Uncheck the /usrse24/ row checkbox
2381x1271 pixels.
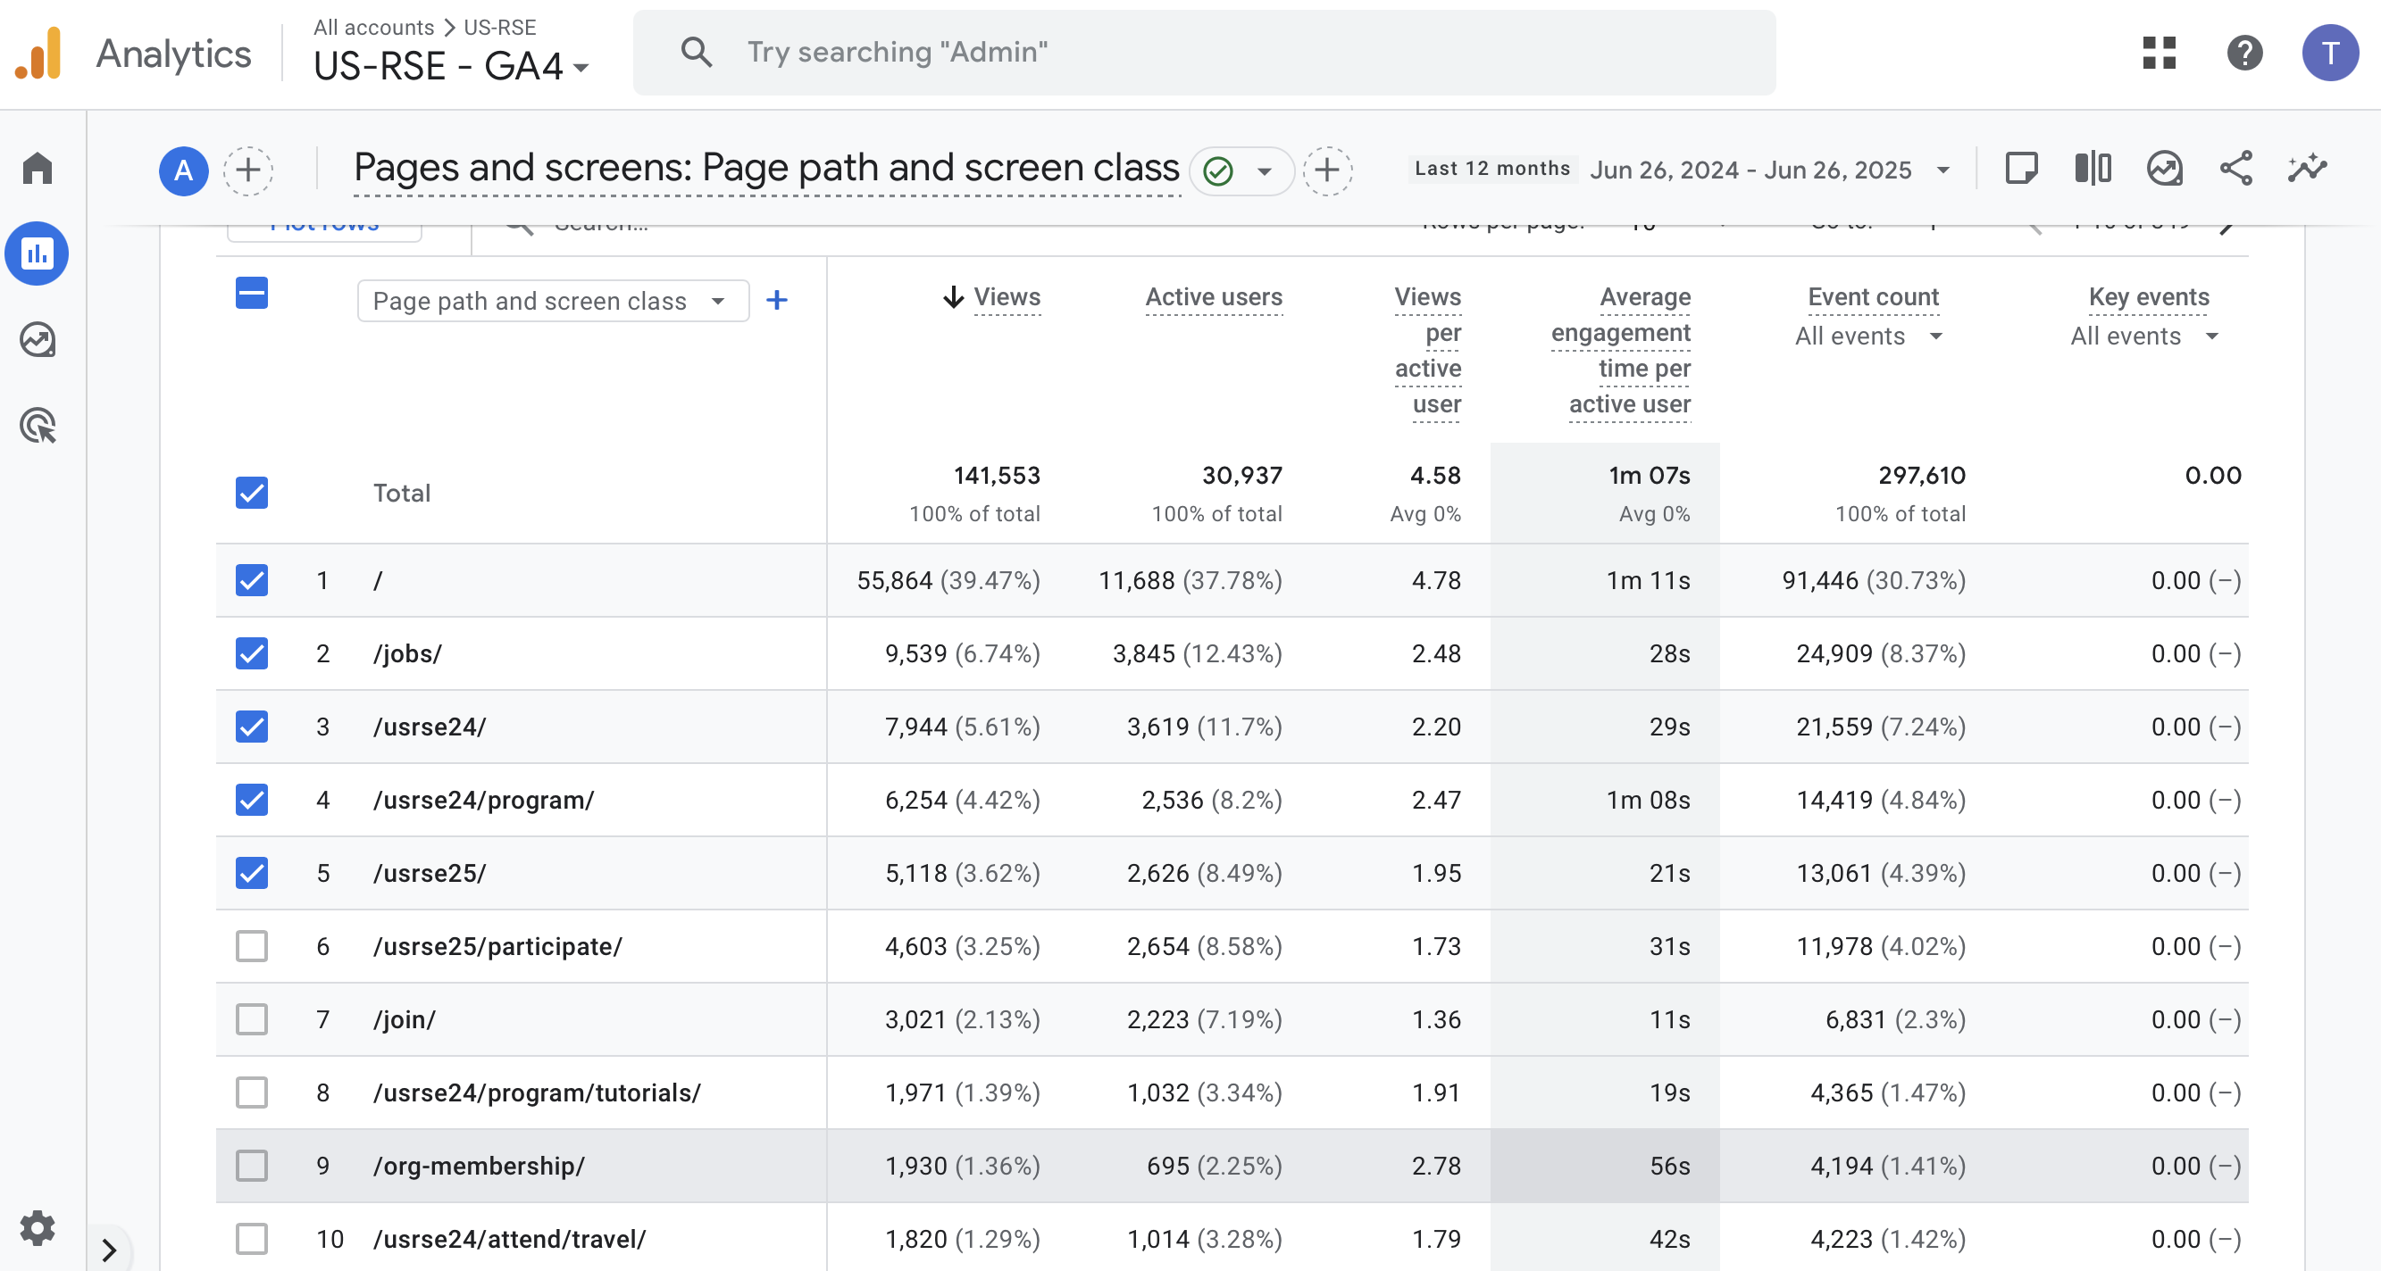[x=252, y=726]
